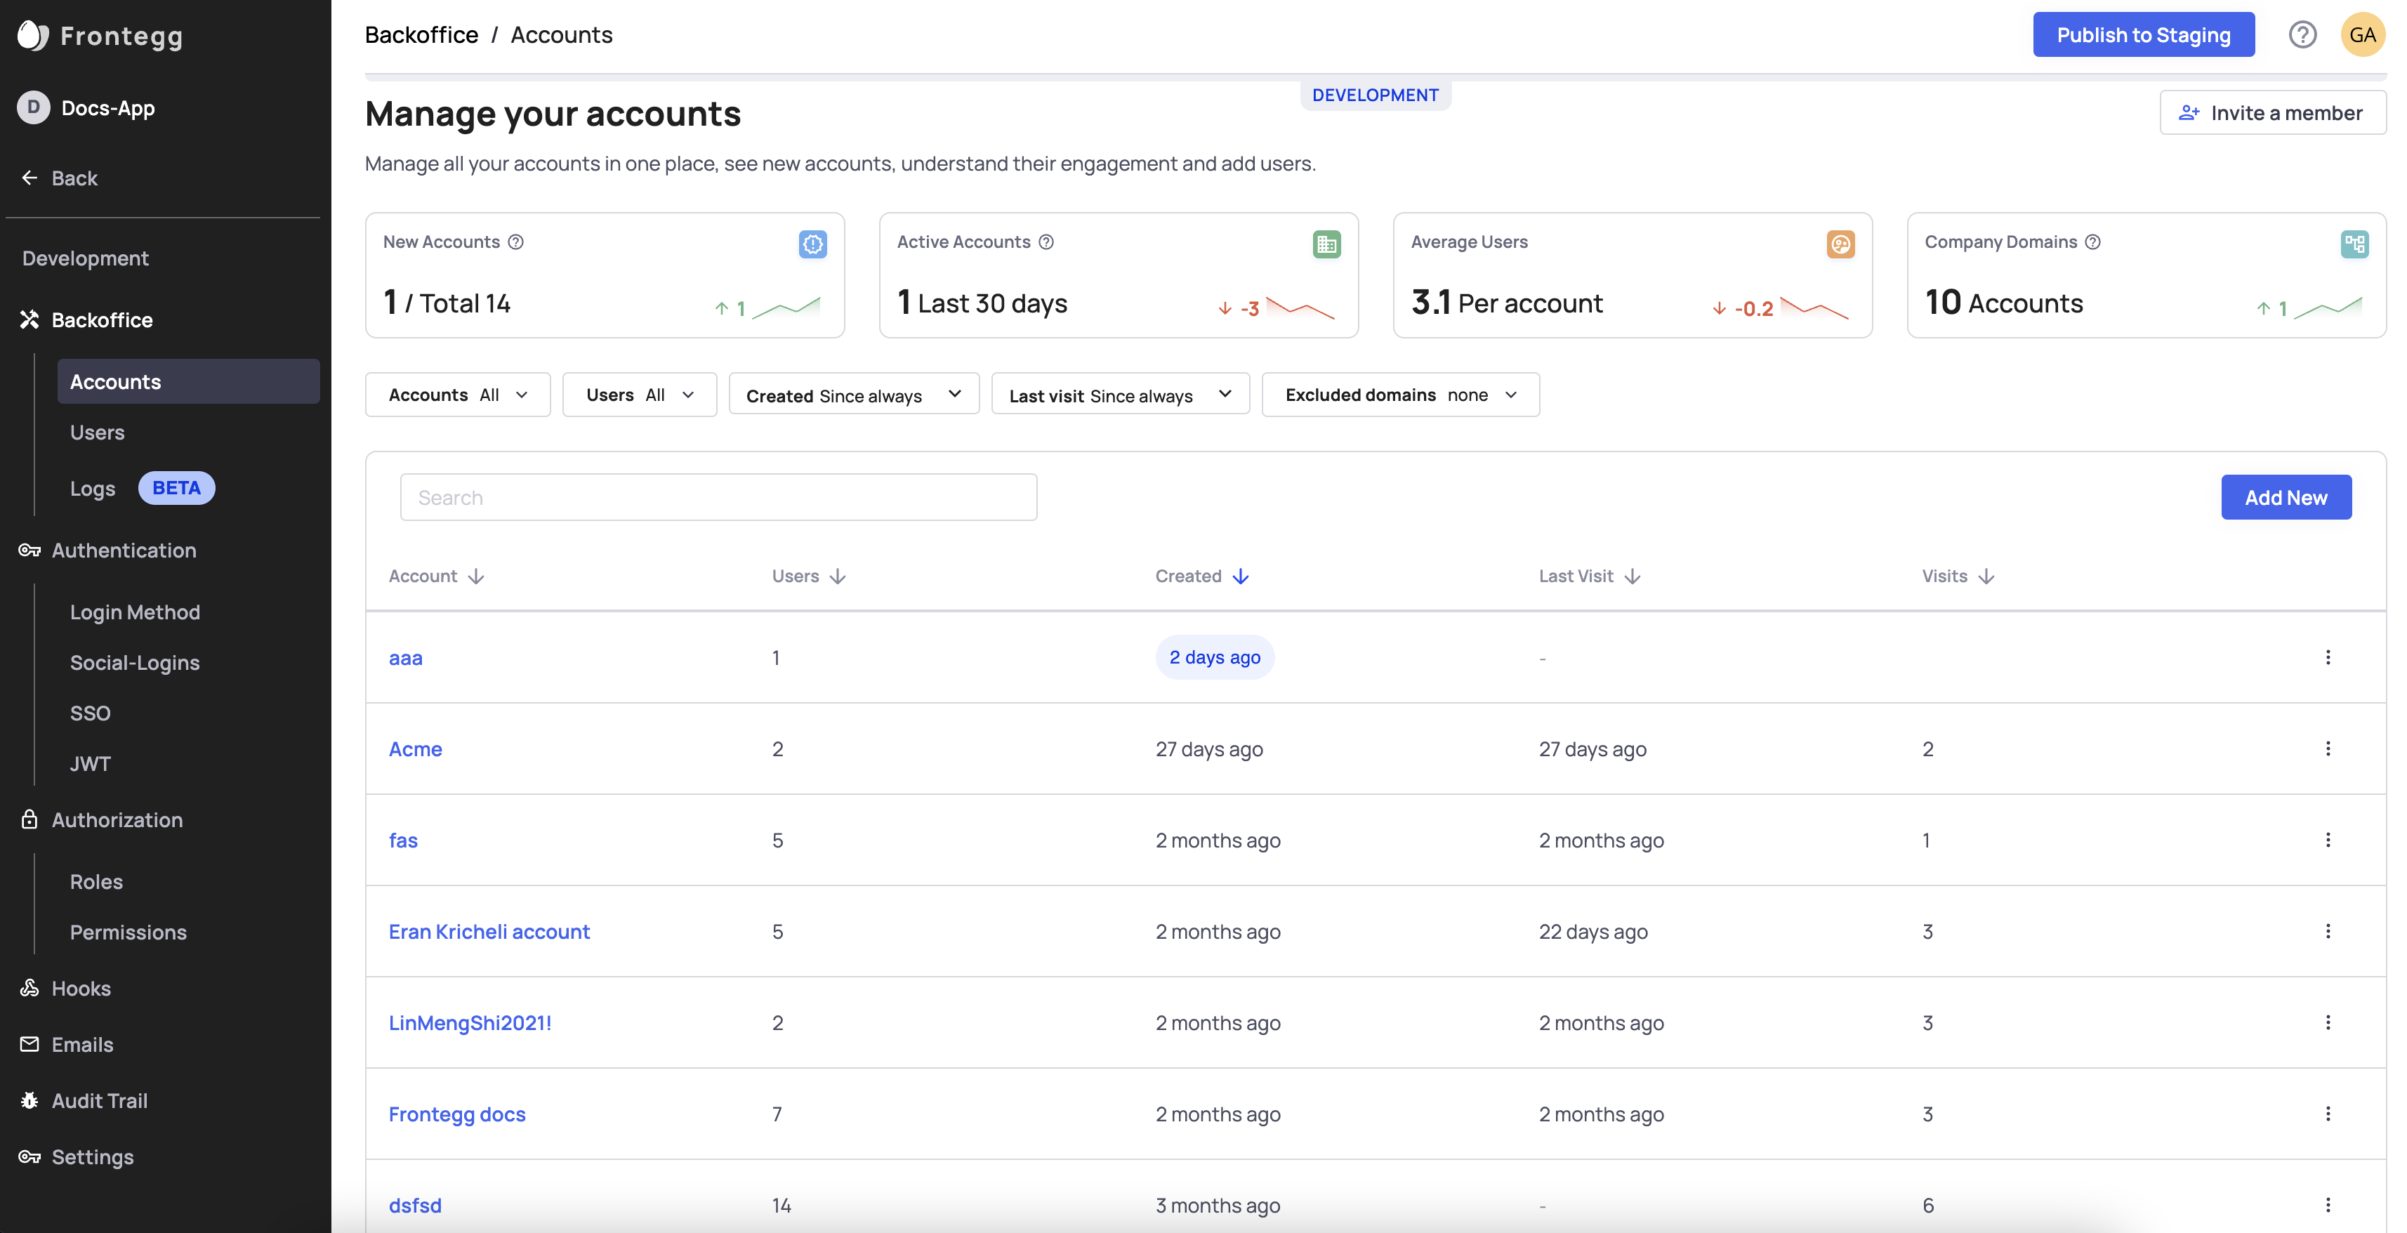
Task: Open the three-dot menu for Acme row
Action: tap(2328, 749)
